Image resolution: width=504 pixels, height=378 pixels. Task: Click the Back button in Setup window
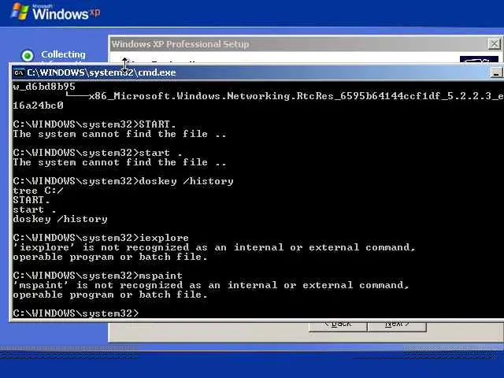tap(338, 324)
